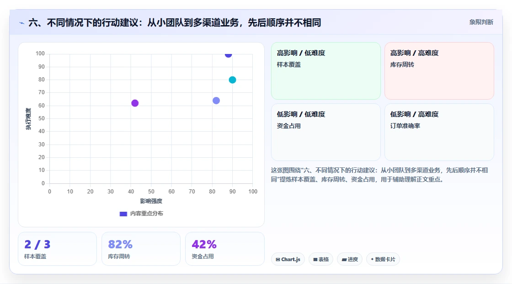Click the 进度 tag chip

[x=350, y=259]
